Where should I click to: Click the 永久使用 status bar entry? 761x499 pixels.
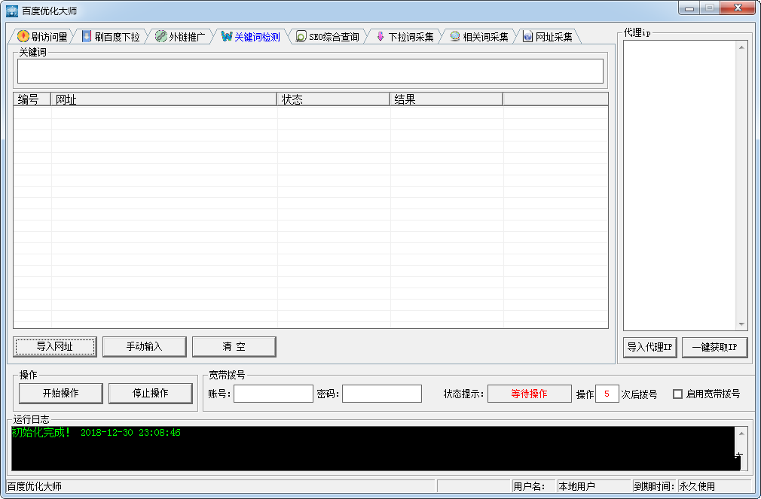click(x=697, y=486)
